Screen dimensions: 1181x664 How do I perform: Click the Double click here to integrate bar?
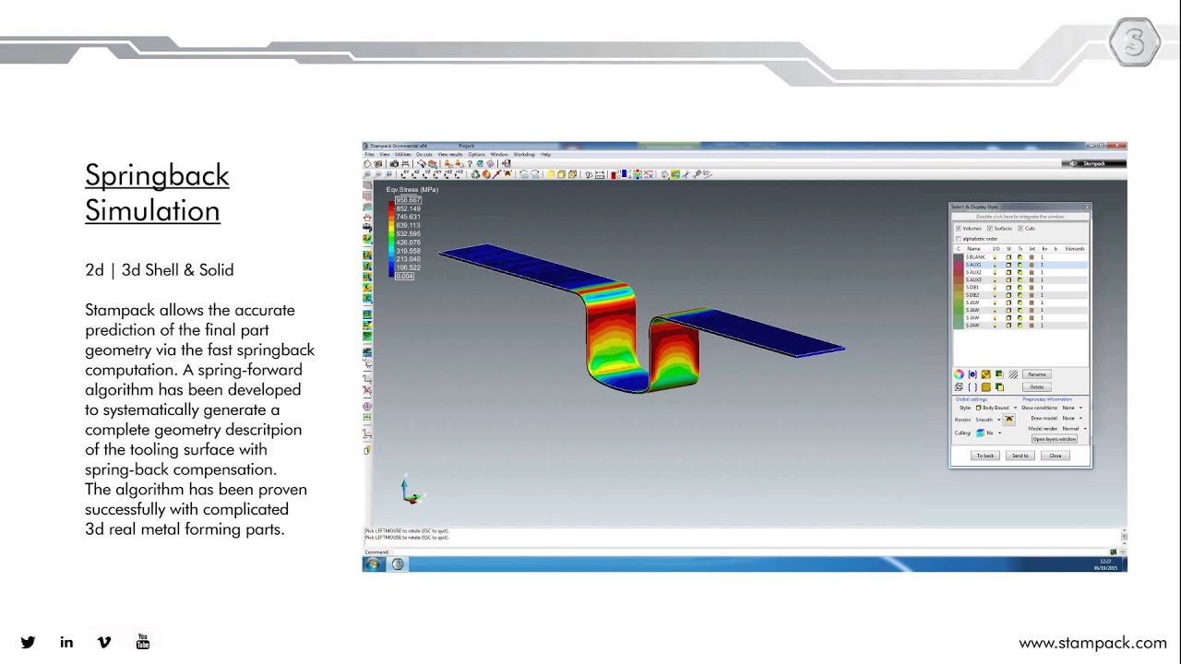[x=1020, y=217]
